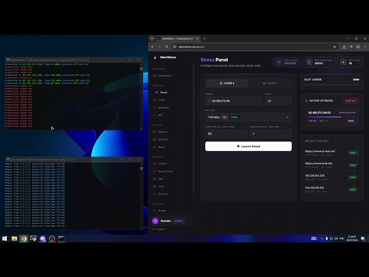The height and width of the screenshot is (277, 369).
Task: Open Invoices in the sidebar
Action: pos(163,140)
